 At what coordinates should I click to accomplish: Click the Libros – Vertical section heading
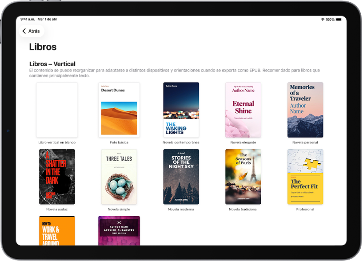coord(52,64)
